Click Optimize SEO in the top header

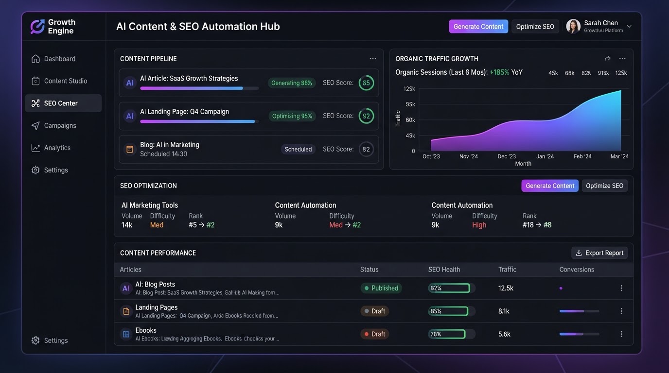(x=535, y=26)
